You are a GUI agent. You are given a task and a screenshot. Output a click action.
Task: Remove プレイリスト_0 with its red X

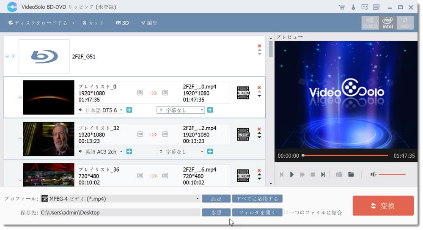click(x=259, y=88)
